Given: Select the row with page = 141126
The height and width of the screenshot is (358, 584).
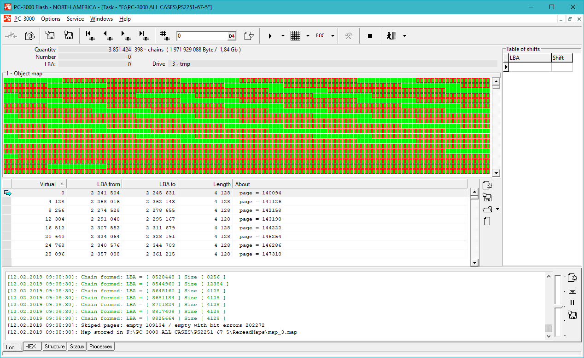Looking at the screenshot, I should click(239, 202).
